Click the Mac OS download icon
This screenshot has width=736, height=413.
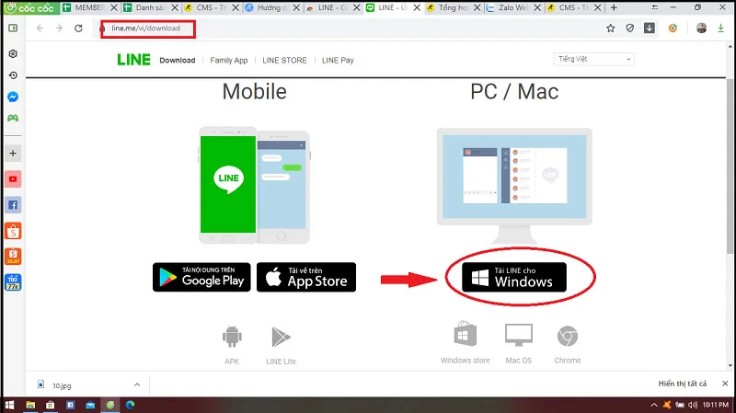519,335
